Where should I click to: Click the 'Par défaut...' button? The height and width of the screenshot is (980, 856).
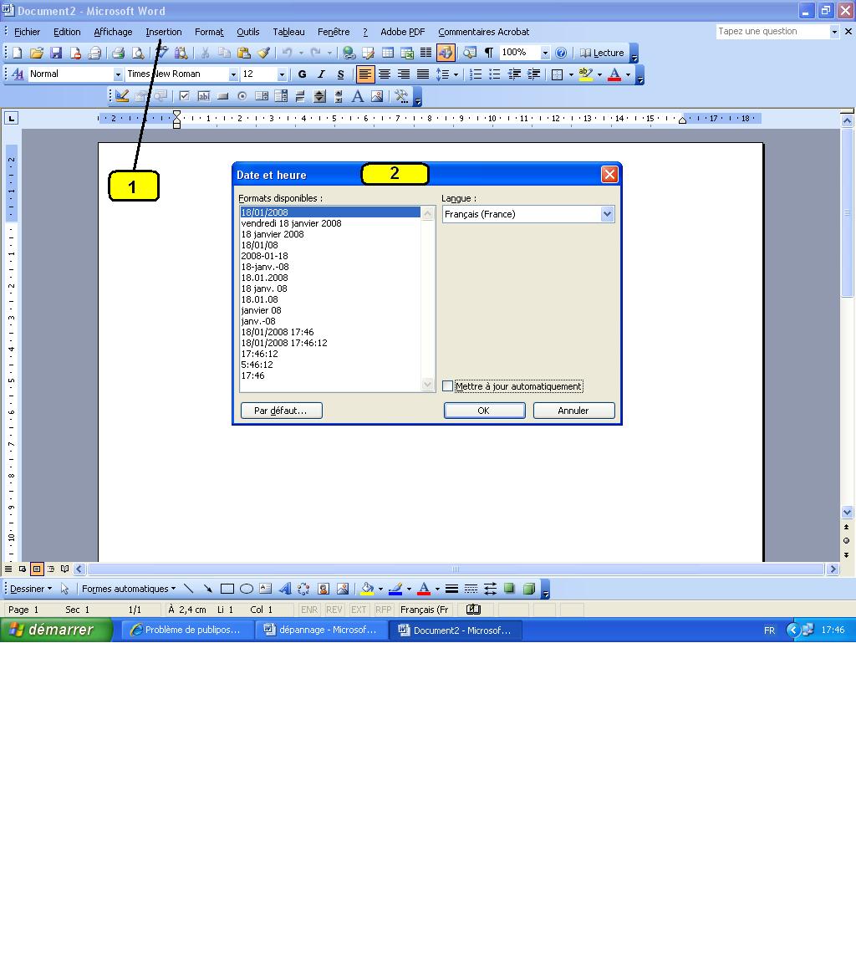(x=281, y=411)
